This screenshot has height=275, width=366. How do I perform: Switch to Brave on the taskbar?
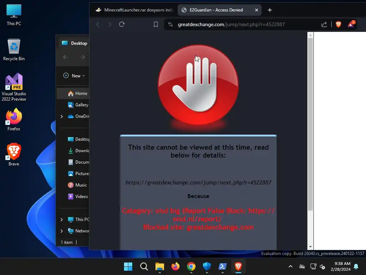click(238, 266)
